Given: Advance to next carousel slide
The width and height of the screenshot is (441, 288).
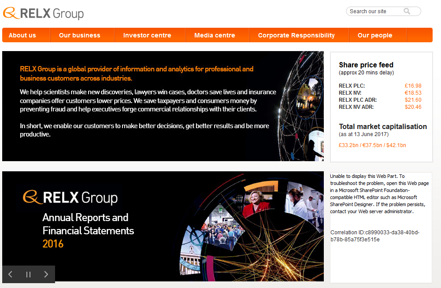Looking at the screenshot, I should coord(46,274).
